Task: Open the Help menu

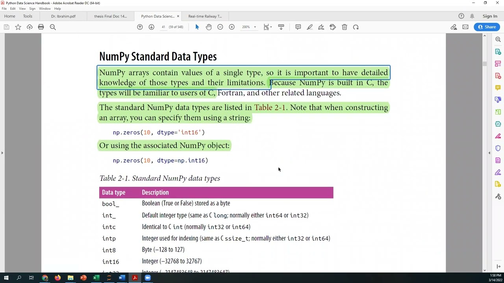Action: [57, 9]
